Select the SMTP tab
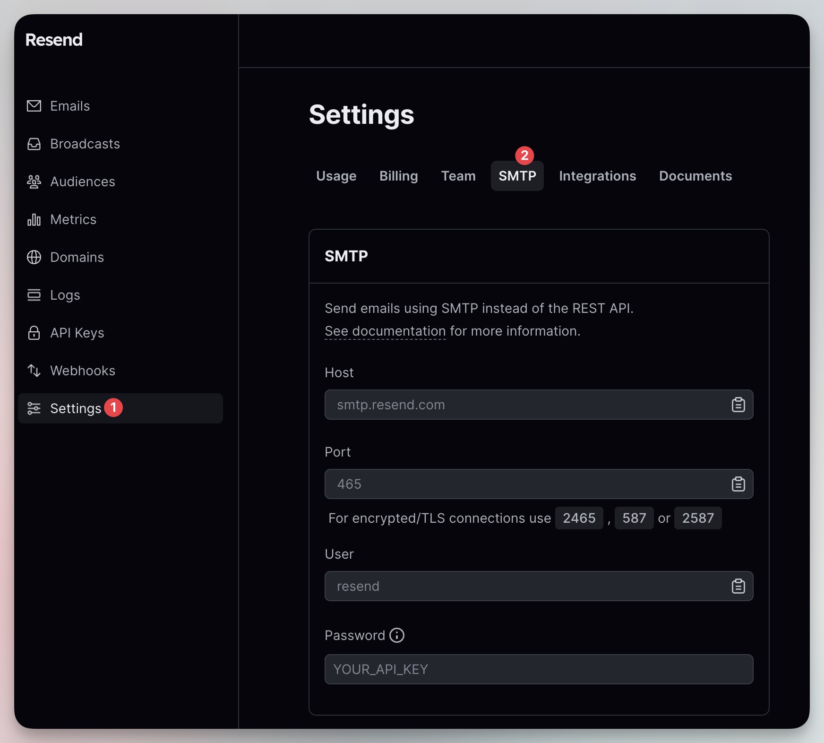 click(x=517, y=176)
